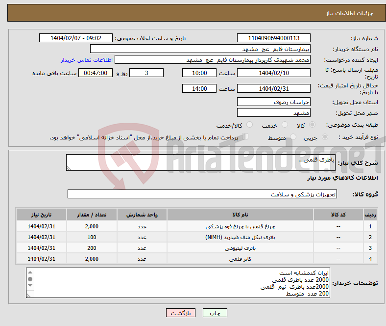This screenshot has width=386, height=326.
Task: Click the شماره نیاز number field
Action: click(x=273, y=38)
